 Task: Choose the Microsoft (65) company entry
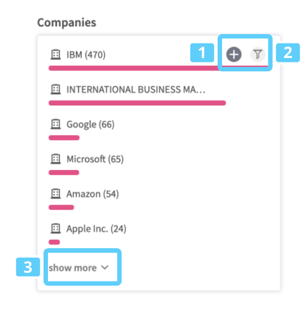point(95,159)
